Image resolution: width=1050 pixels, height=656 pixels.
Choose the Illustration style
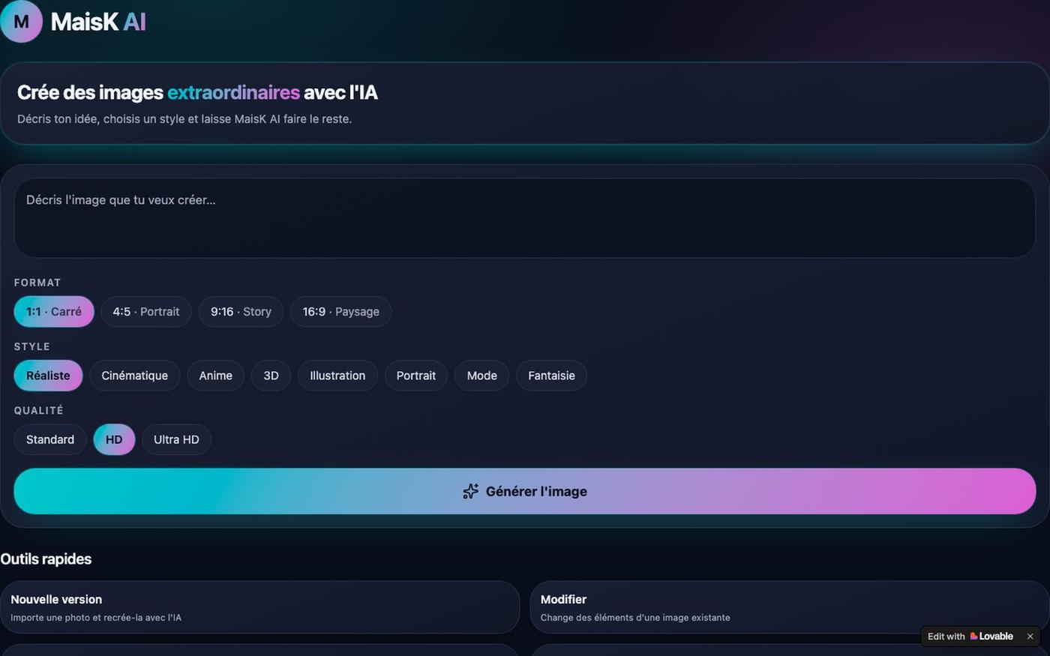[337, 376]
